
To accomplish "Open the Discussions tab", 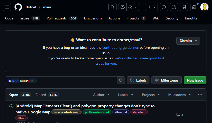I will (x=93, y=18).
